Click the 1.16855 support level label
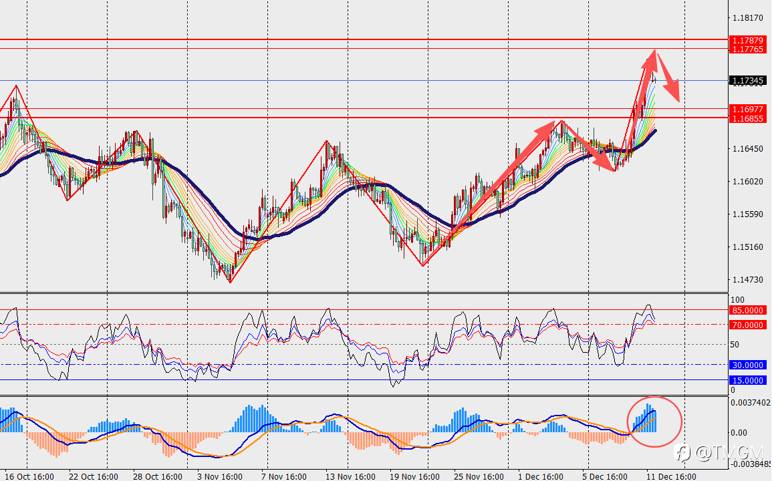772x481 pixels. [747, 118]
